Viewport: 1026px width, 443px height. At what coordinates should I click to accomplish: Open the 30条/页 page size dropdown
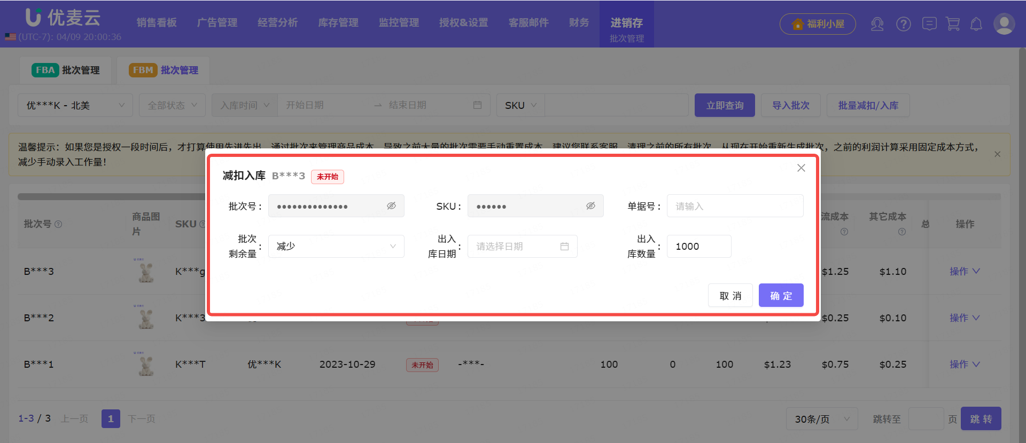[x=821, y=419]
